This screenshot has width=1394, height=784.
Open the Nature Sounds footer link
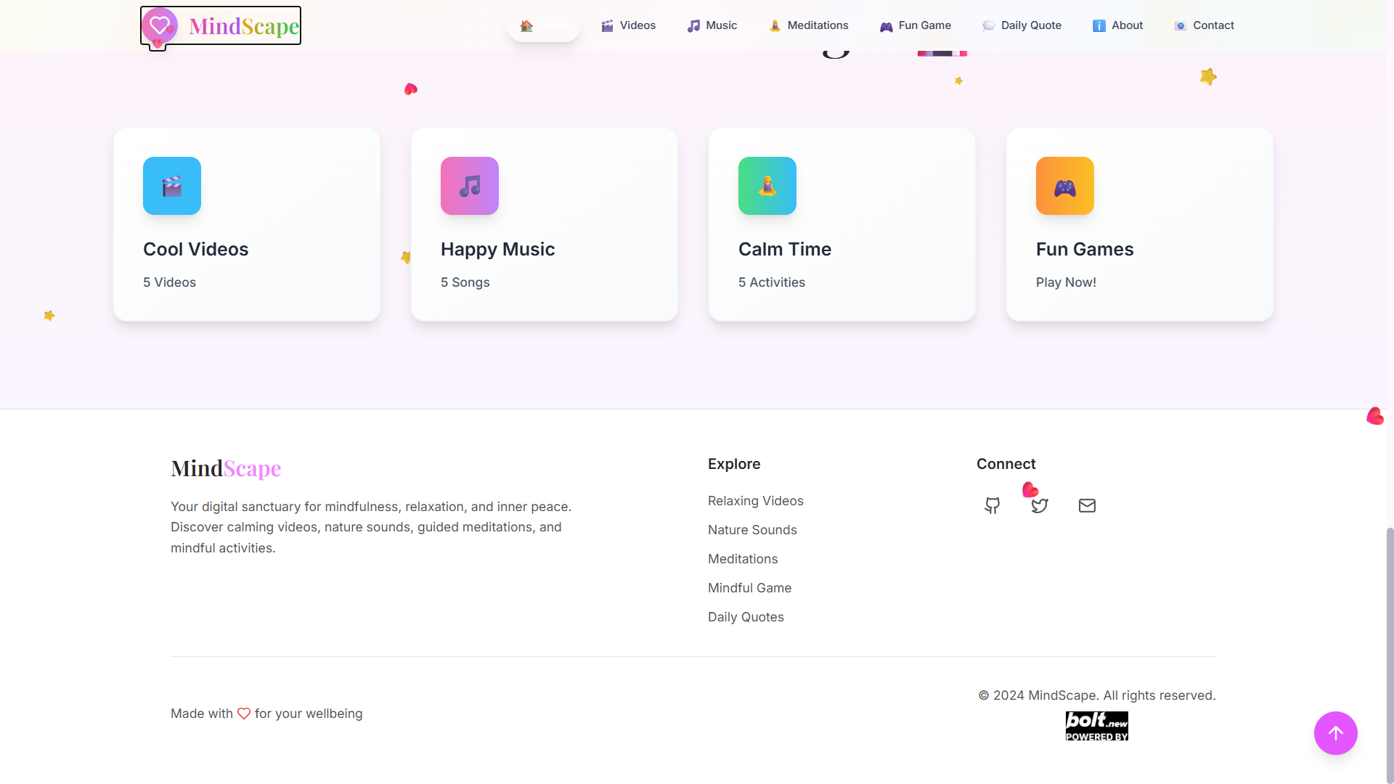752,530
